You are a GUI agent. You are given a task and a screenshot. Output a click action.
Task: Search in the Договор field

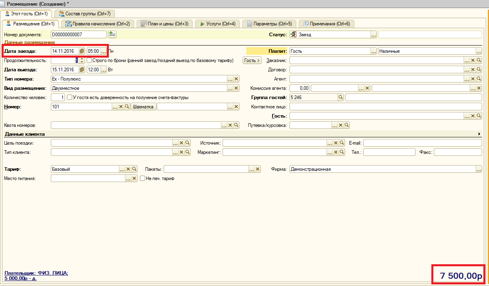pos(479,70)
